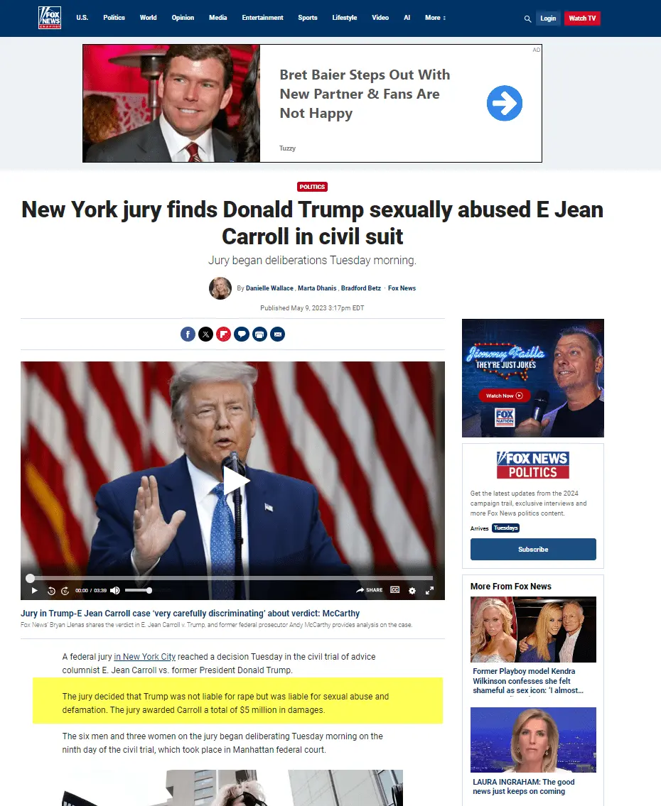The image size is (661, 806).
Task: Open the Kendra Wilkinson story thumbnail
Action: click(x=533, y=630)
